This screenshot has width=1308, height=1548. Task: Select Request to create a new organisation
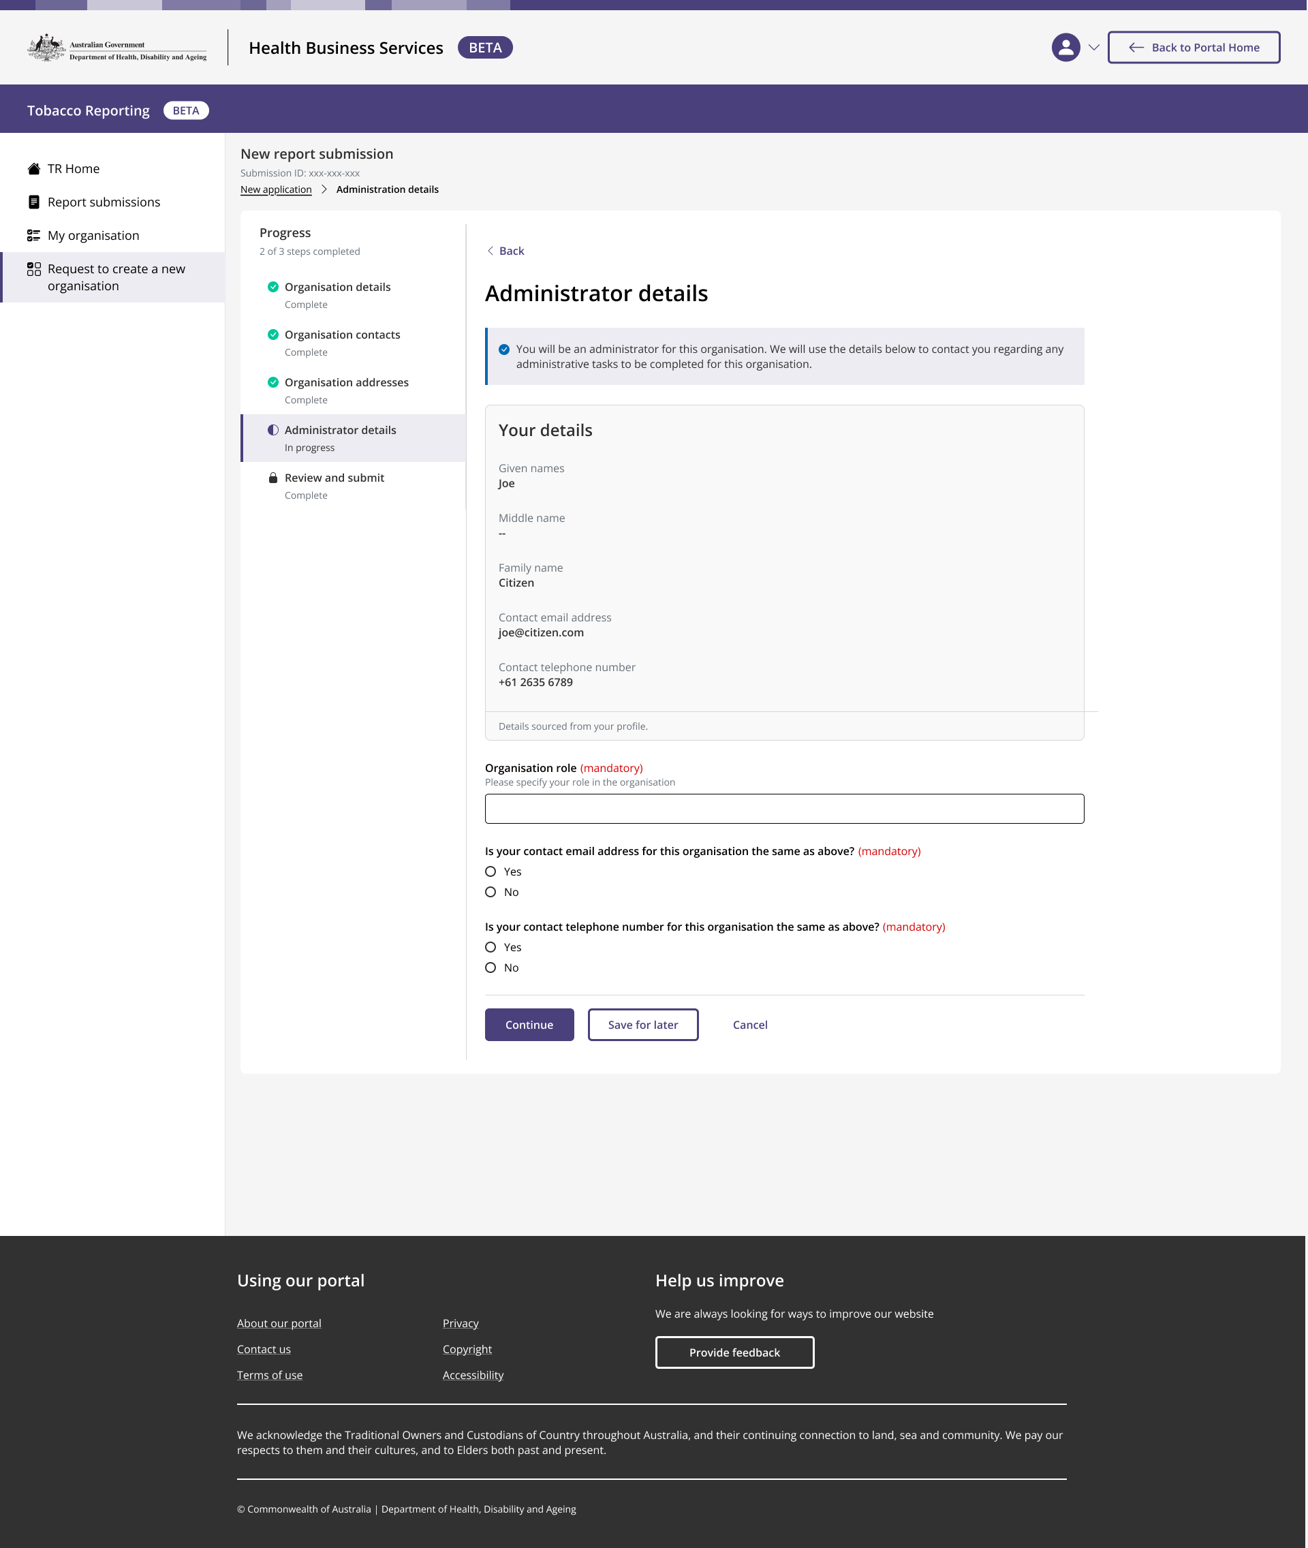(112, 277)
